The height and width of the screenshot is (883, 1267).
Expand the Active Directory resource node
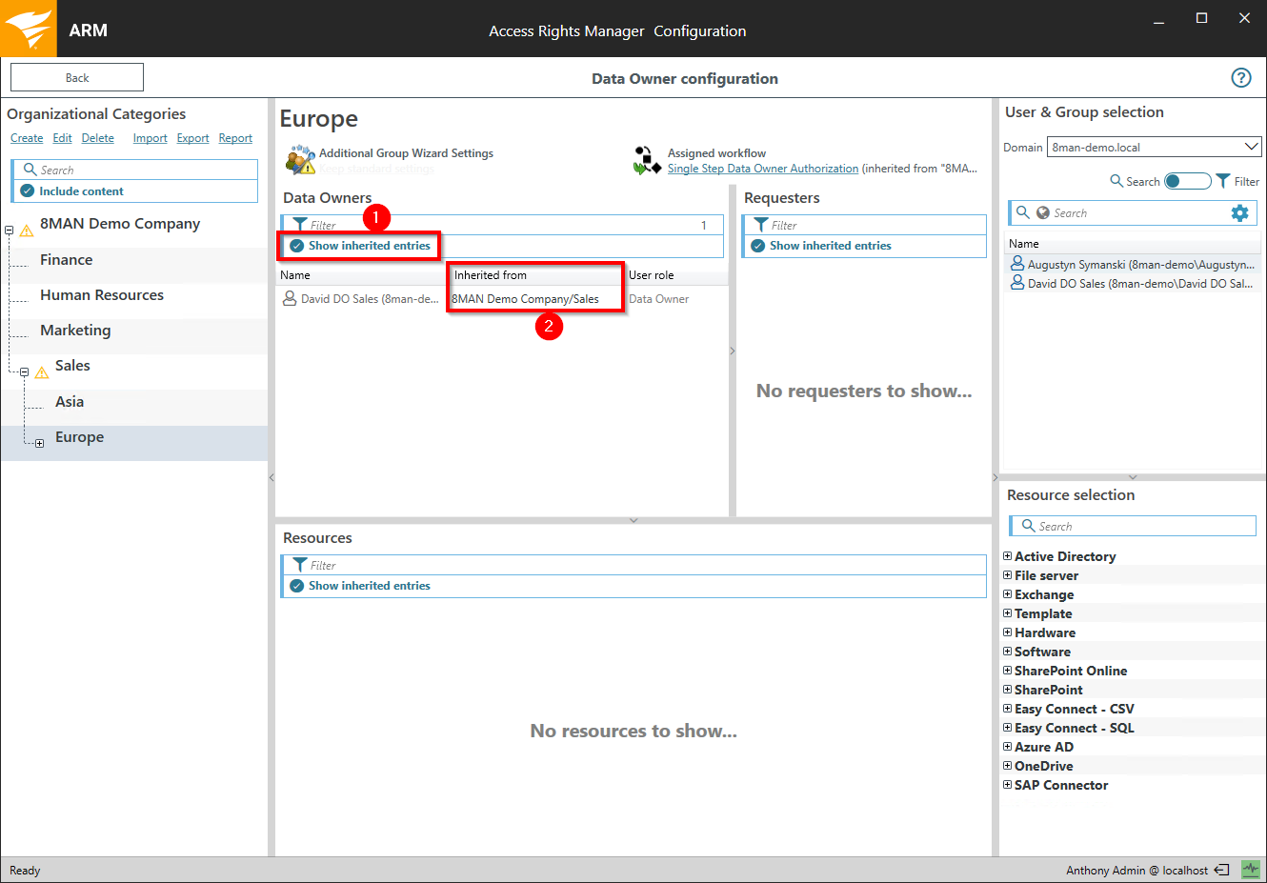tap(1007, 556)
